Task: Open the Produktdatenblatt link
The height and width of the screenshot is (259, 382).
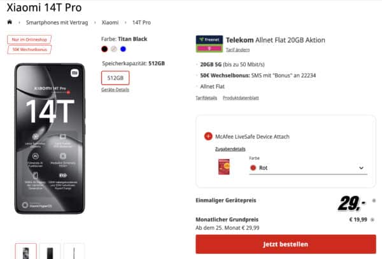Action: point(240,97)
